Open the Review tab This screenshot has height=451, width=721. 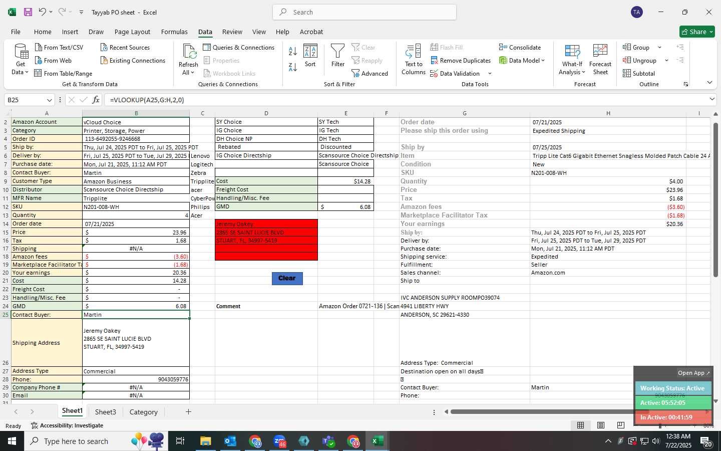coord(232,32)
